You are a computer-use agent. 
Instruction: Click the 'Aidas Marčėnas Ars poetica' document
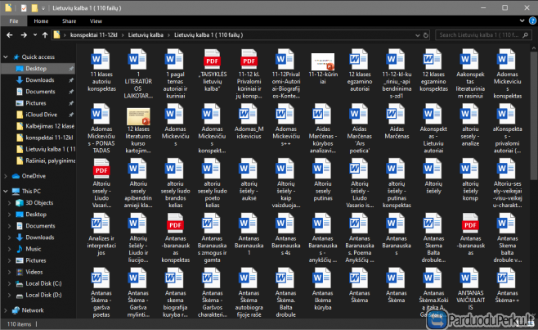359,116
